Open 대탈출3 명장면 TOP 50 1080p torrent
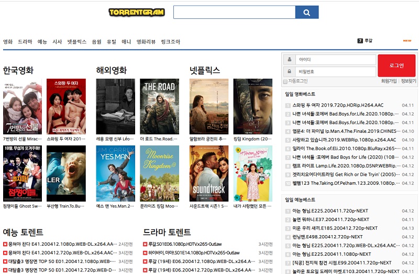419x274 pixels. 62,261
